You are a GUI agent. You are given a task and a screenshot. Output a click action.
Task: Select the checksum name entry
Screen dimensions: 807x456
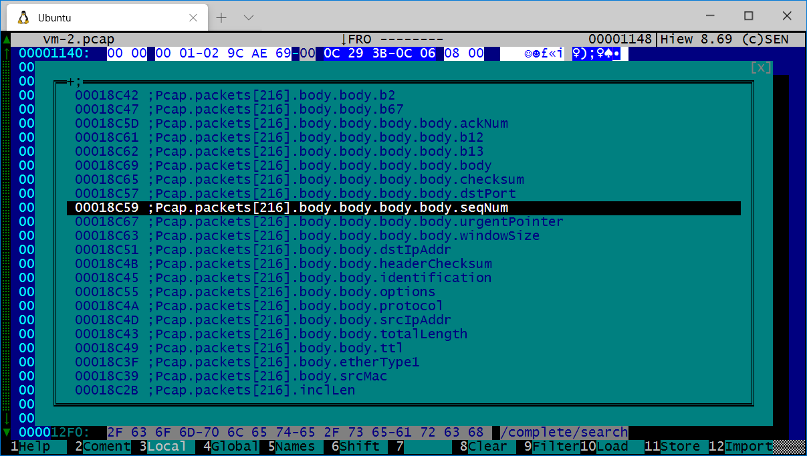(x=404, y=179)
